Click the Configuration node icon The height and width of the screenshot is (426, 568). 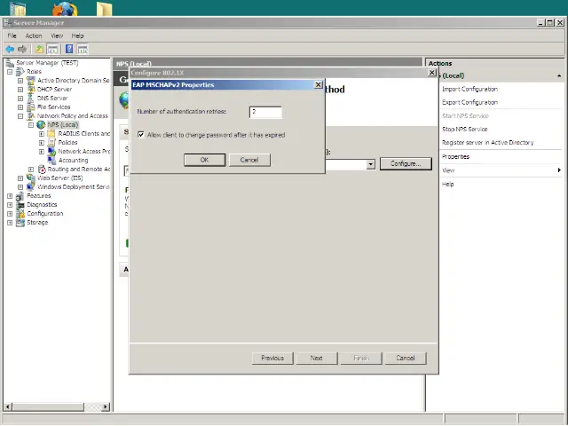click(x=20, y=213)
